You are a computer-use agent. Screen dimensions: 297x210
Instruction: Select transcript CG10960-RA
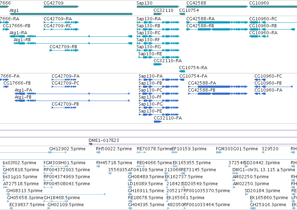coord(263,32)
